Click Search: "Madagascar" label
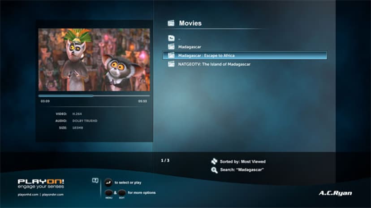371x208 pixels. (x=242, y=170)
